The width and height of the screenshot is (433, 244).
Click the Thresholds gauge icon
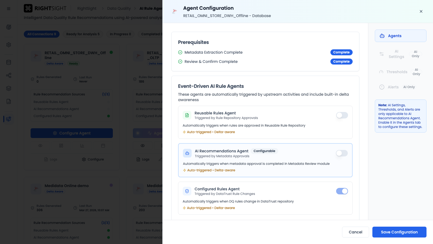(381, 72)
